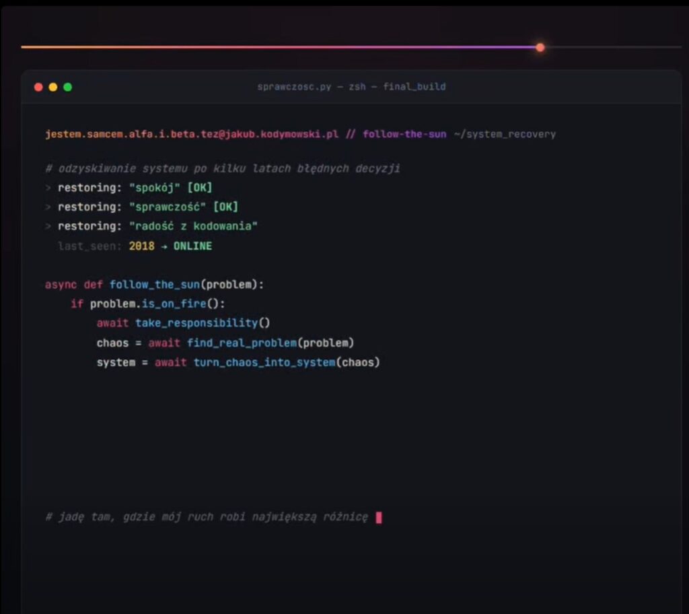This screenshot has height=614, width=689.
Task: Click the 'system = await turn_chaos_into_system(chaos)' line
Action: (x=238, y=362)
